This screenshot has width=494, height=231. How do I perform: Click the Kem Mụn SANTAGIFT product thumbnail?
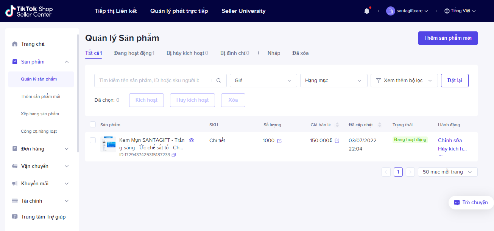pyautogui.click(x=108, y=144)
